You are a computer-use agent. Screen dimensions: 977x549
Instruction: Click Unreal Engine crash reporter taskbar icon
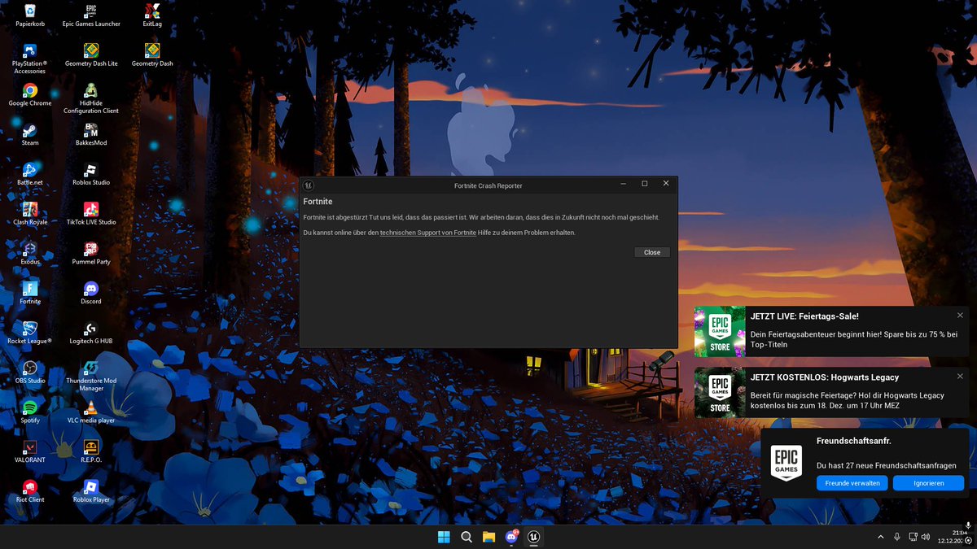click(534, 537)
